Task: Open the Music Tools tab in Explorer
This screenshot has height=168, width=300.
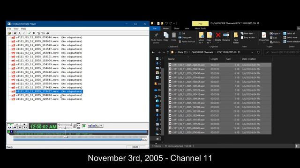Action: tap(200, 28)
